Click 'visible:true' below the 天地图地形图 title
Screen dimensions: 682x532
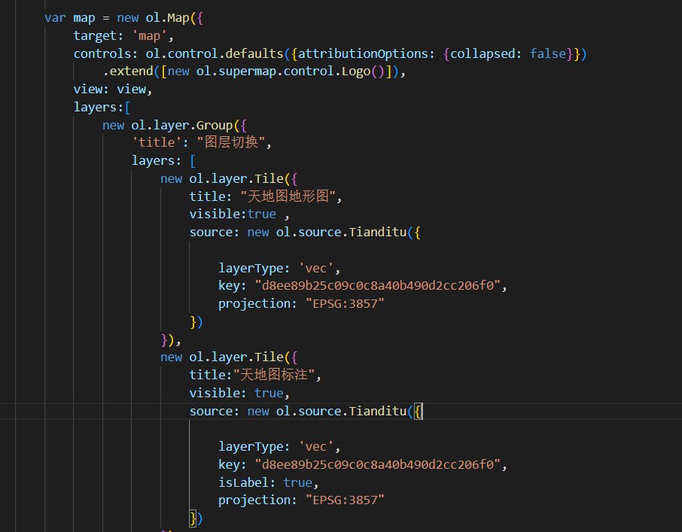coord(233,214)
